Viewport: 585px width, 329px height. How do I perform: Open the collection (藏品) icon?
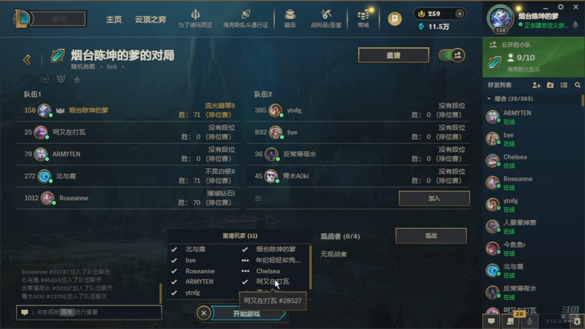pos(290,15)
